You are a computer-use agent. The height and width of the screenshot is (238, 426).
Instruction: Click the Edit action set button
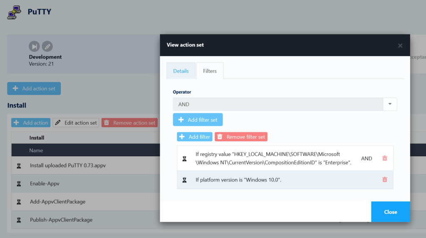click(x=76, y=123)
